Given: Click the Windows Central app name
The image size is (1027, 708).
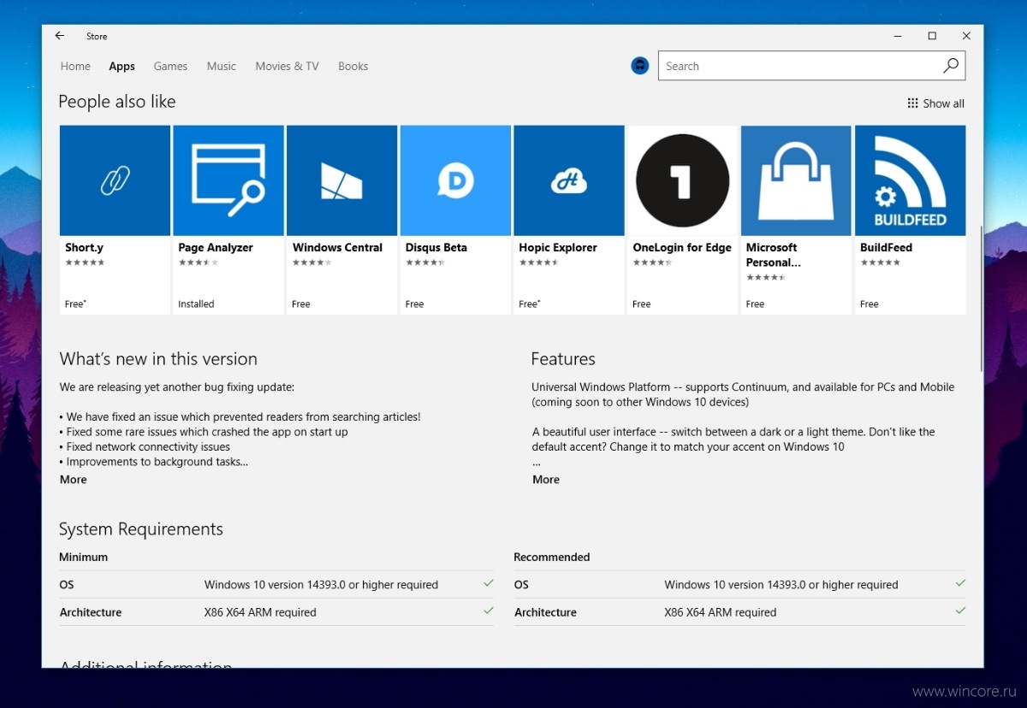Looking at the screenshot, I should [x=337, y=247].
